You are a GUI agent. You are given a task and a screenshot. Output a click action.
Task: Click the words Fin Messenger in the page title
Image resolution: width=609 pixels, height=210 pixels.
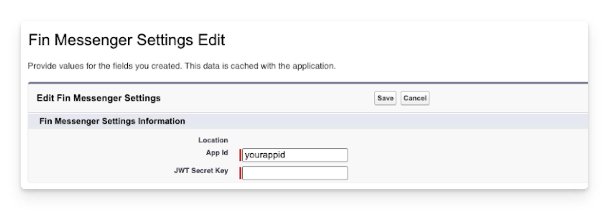(x=80, y=40)
